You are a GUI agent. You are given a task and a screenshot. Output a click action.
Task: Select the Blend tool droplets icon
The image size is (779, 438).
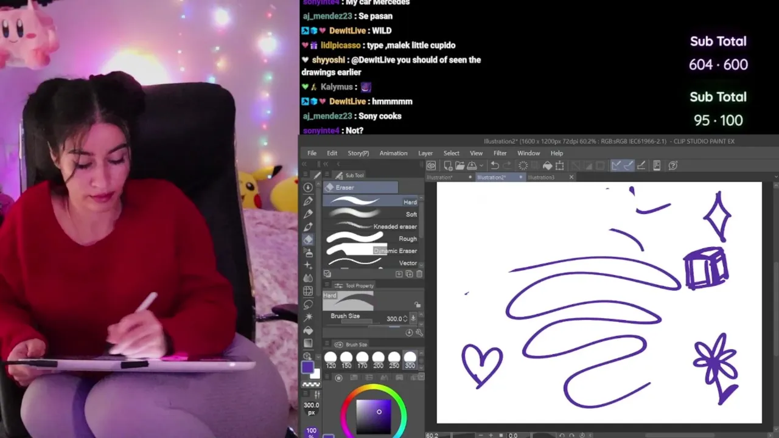coord(308,278)
